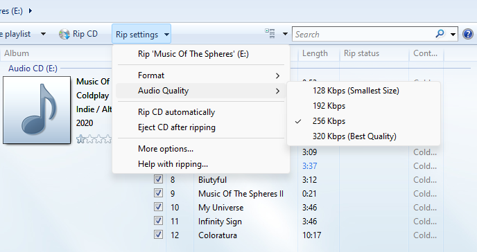Select the Coloratura track title
The height and width of the screenshot is (252, 477).
[218, 235]
